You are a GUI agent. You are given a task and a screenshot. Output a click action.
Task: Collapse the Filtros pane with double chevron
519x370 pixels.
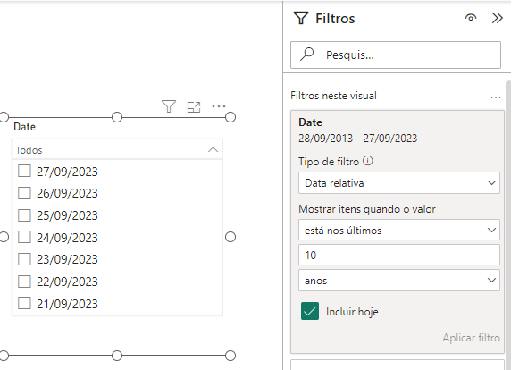pyautogui.click(x=498, y=18)
